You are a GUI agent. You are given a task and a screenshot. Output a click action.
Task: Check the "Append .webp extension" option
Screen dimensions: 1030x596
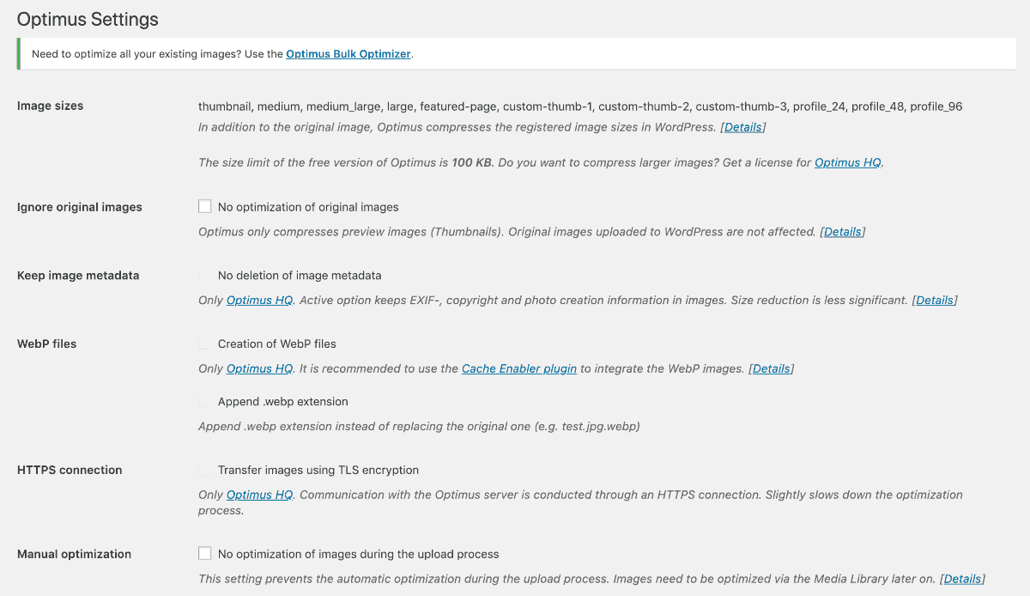point(204,401)
